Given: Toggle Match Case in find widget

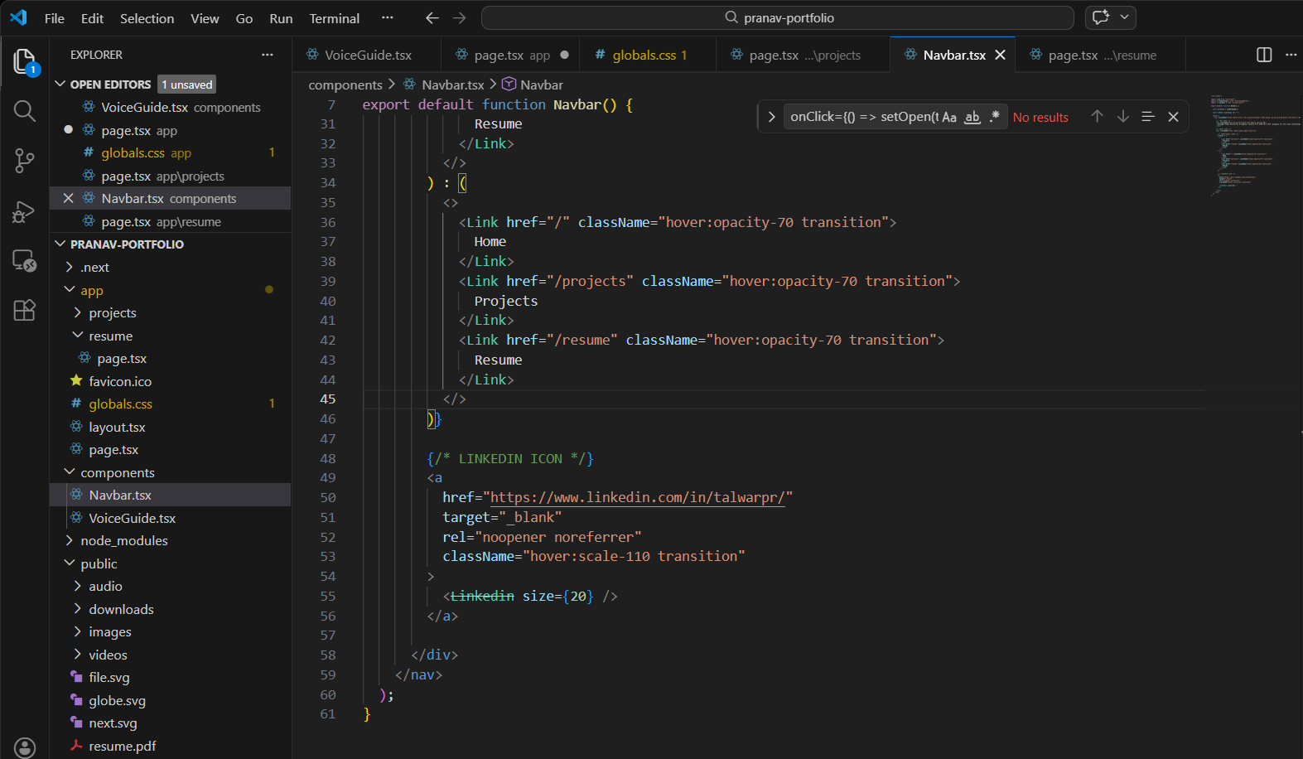Looking at the screenshot, I should click(949, 118).
